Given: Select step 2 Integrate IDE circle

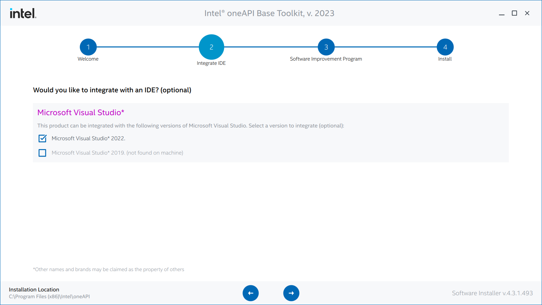Looking at the screenshot, I should [x=211, y=47].
